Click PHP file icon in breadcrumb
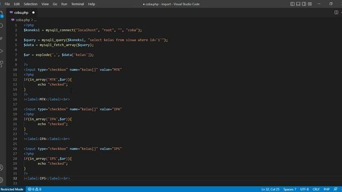342x192 pixels. coord(13,20)
